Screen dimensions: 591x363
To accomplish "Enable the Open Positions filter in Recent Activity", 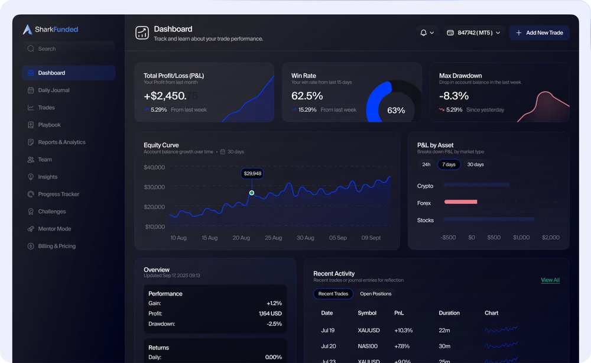I will tap(375, 293).
